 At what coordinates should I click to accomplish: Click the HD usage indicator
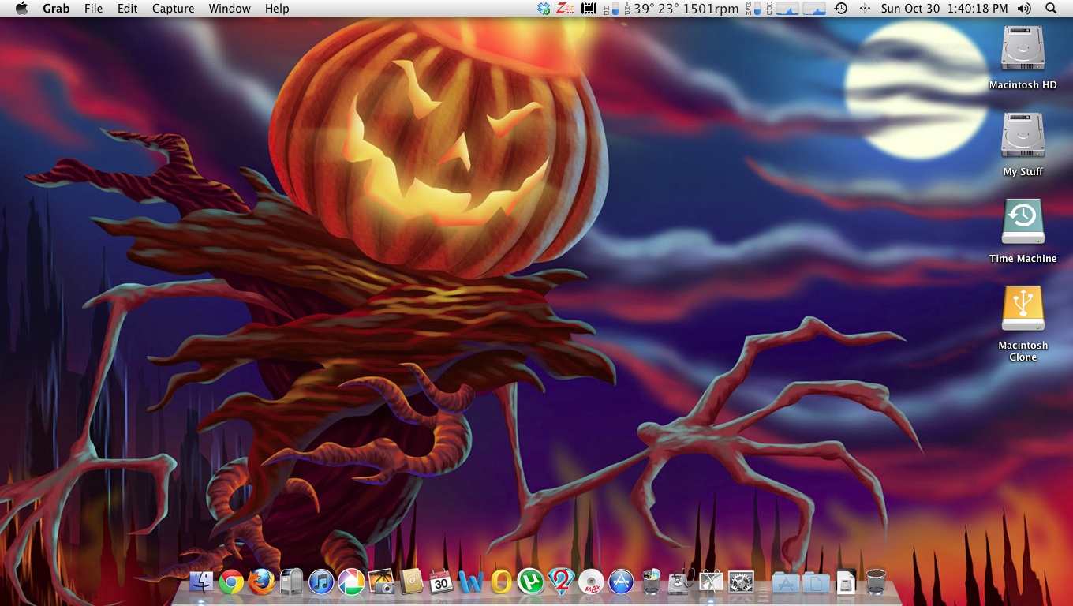click(x=611, y=9)
